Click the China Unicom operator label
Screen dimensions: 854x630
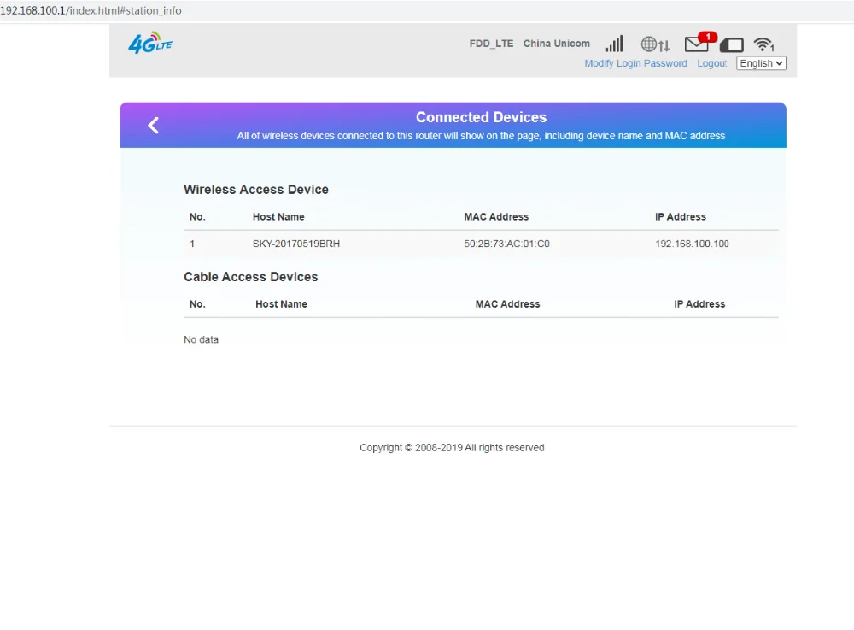click(557, 44)
